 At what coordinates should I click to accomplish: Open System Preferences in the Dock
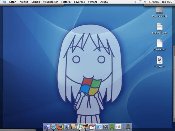click(x=118, y=127)
